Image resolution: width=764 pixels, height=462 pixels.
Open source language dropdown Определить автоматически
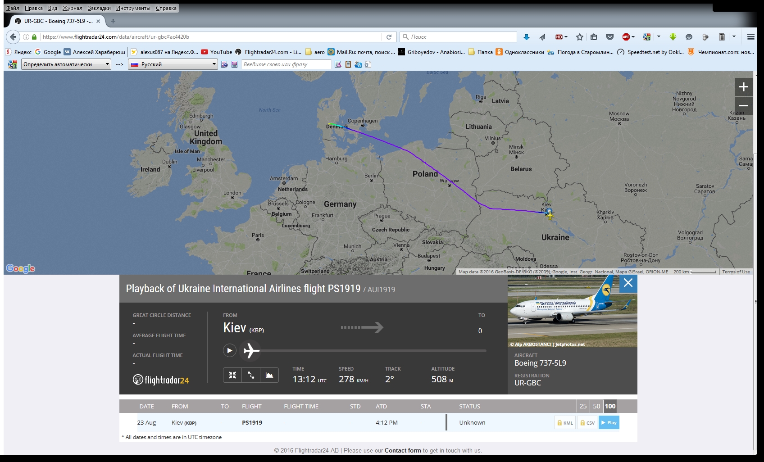66,64
